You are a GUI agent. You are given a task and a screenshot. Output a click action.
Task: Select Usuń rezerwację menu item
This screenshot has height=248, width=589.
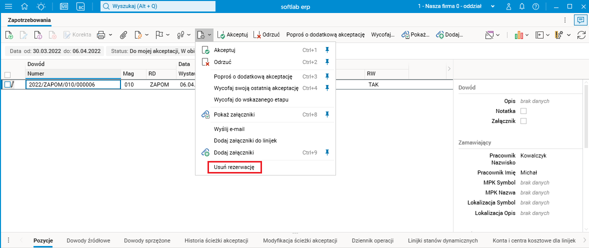point(234,167)
